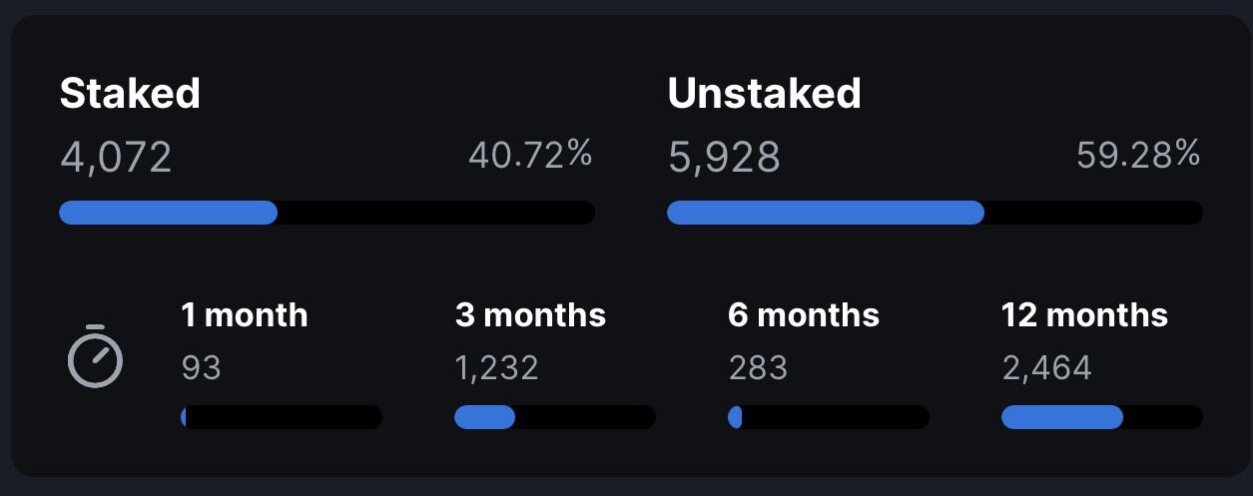Select the 12 months label
1253x496 pixels.
pos(1084,315)
